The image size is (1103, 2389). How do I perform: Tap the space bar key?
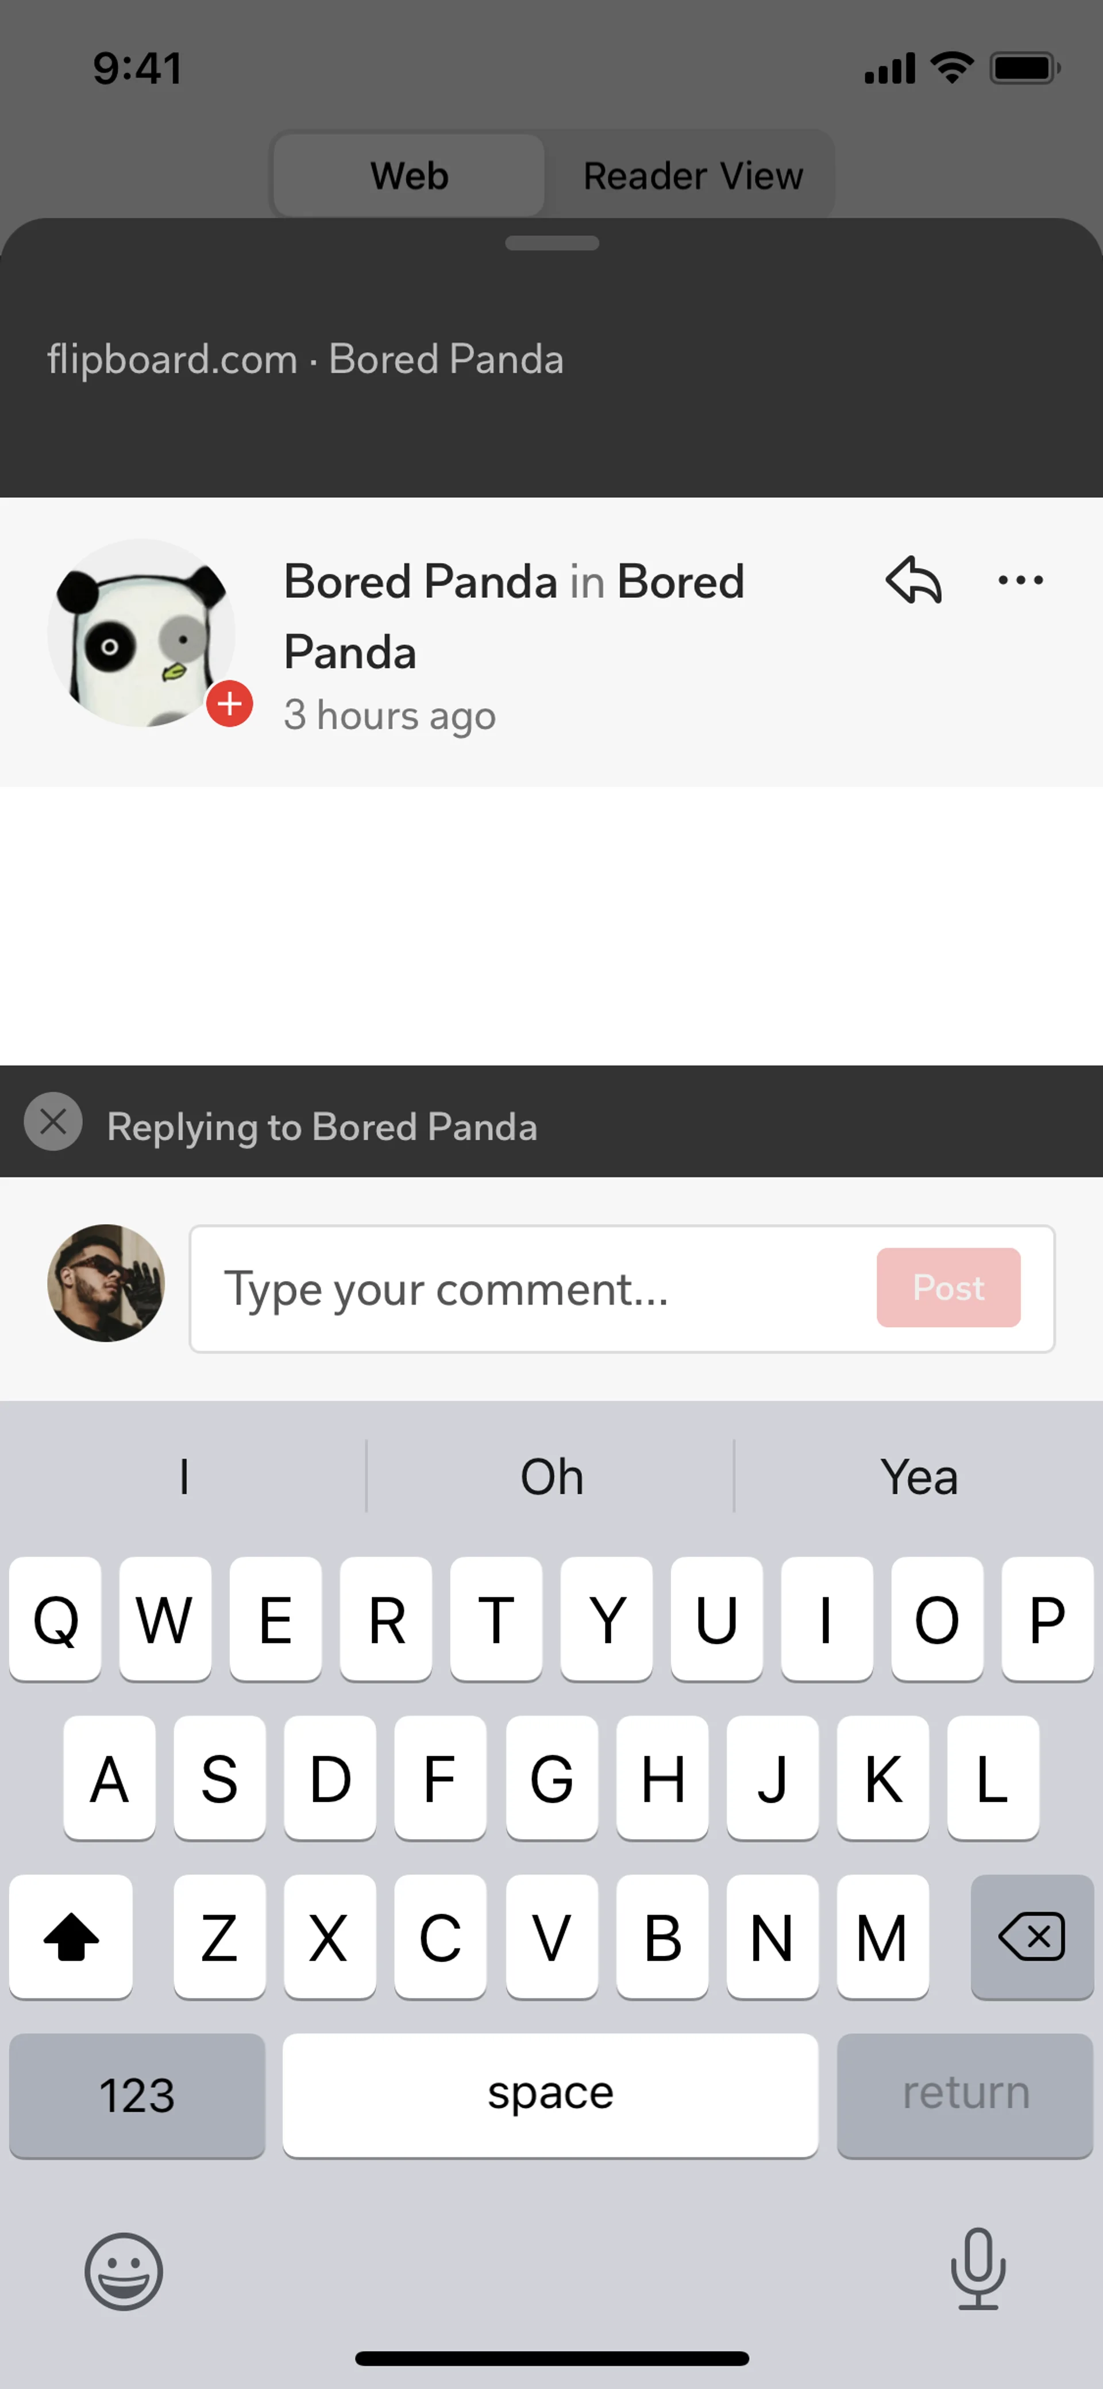pyautogui.click(x=550, y=2096)
